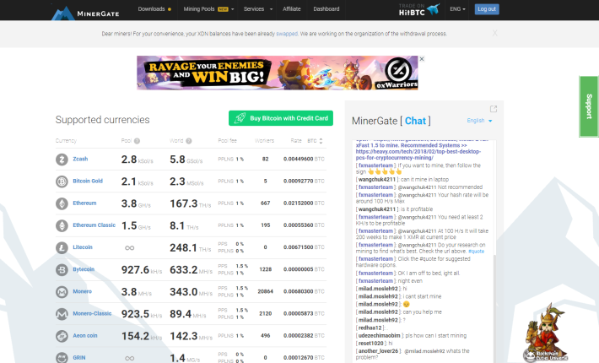This screenshot has height=363, width=599.
Task: Open the Litecoin currency link
Action: [x=83, y=247]
